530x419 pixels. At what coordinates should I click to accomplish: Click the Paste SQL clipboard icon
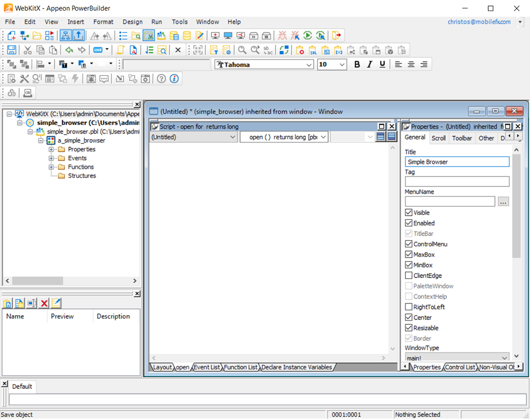(313, 50)
